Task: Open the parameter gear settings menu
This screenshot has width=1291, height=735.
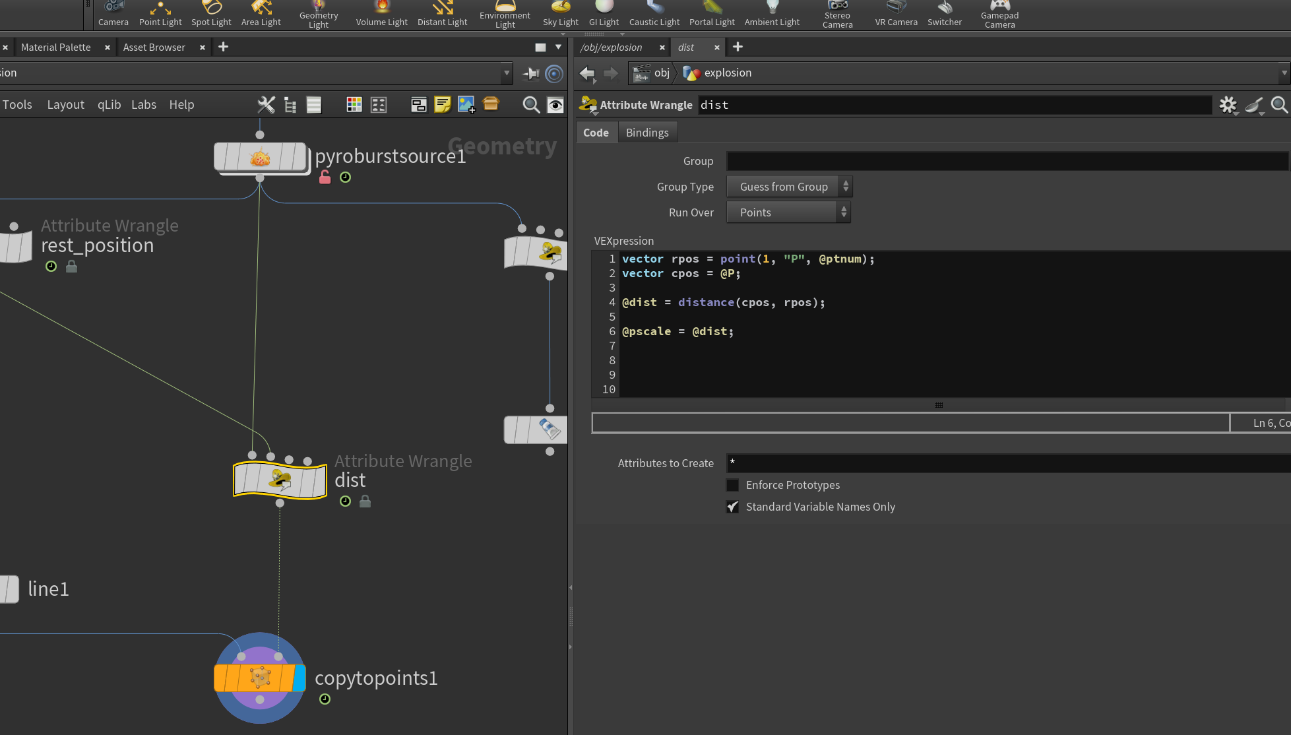Action: 1228,105
